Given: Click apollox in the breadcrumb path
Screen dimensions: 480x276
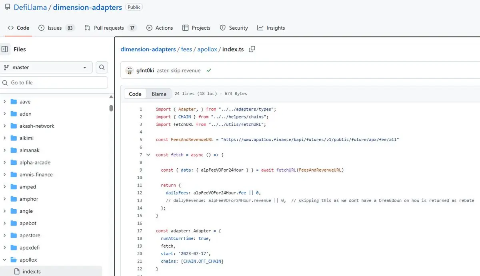Looking at the screenshot, I should pos(207,49).
